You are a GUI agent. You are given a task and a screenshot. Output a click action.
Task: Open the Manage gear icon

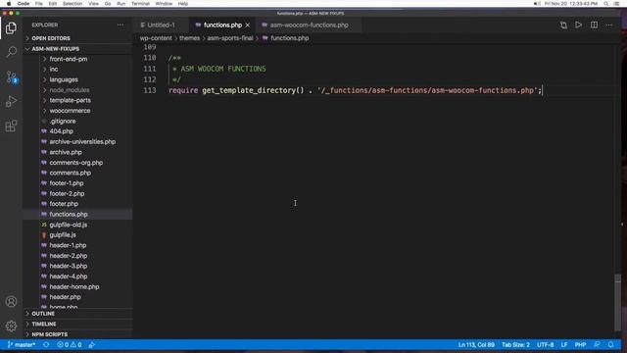[11, 327]
